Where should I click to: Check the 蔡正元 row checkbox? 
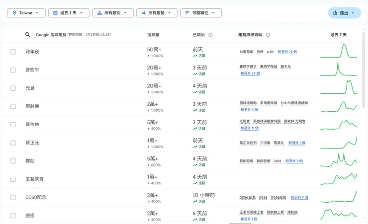[13, 143]
